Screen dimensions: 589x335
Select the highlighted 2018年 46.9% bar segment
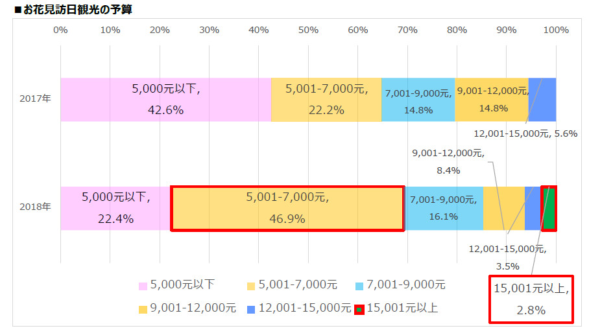click(287, 208)
